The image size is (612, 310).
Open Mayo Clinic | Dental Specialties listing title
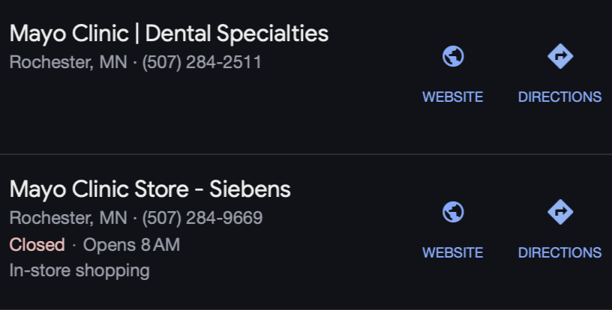point(169,34)
